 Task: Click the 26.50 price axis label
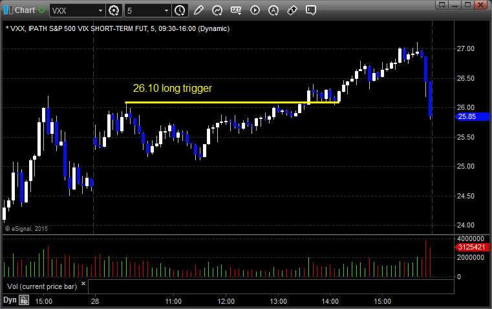tap(465, 78)
